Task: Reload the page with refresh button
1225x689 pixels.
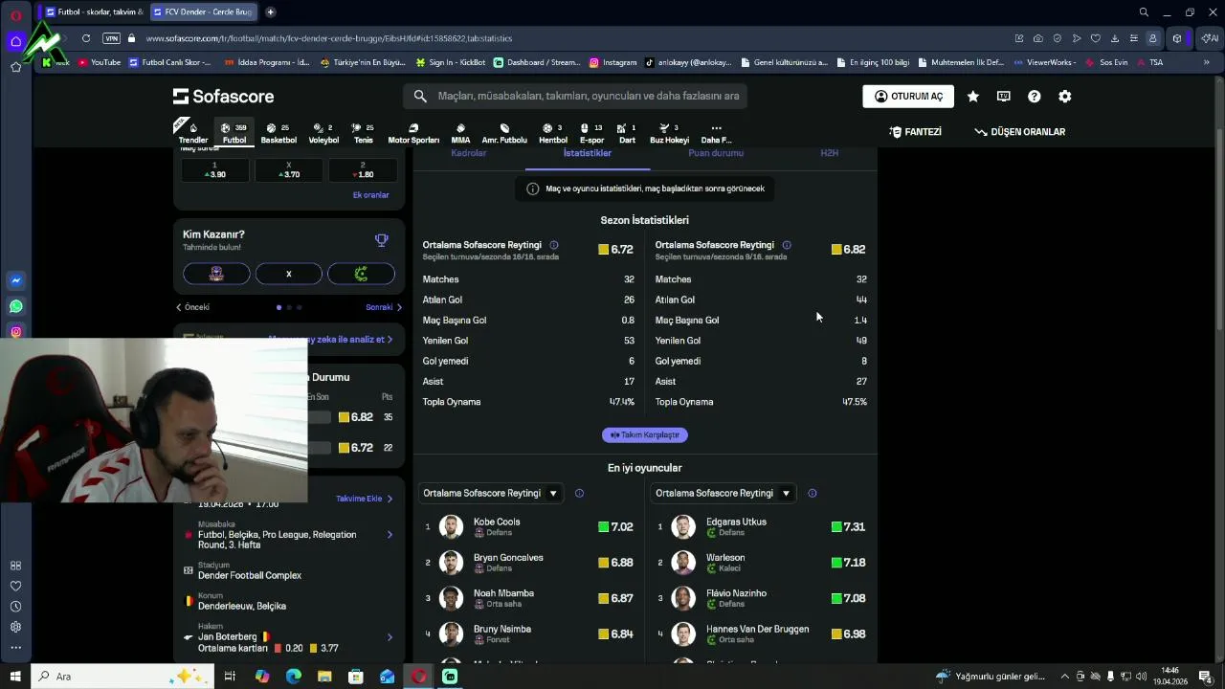Action: 86,38
